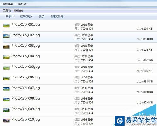The width and height of the screenshot is (157, 126).
Task: Click the 104 KB size value
Action: pyautogui.click(x=148, y=29)
